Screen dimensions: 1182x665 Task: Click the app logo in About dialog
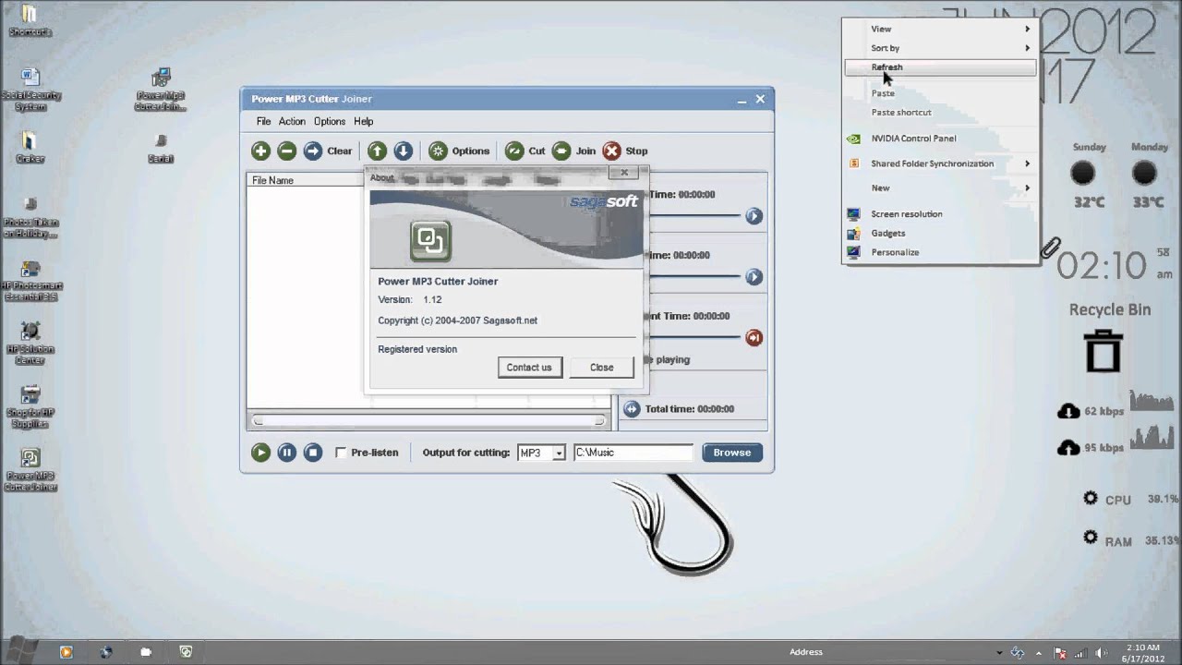coord(430,240)
